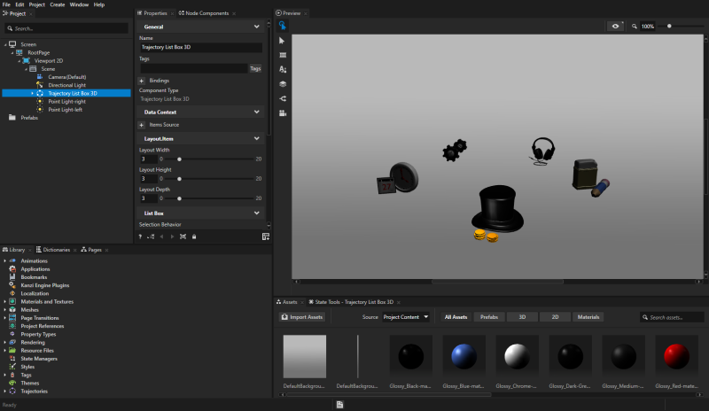
Task: Switch to the Node Components tab
Action: pos(205,13)
